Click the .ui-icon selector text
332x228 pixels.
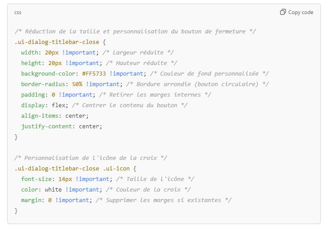point(116,169)
